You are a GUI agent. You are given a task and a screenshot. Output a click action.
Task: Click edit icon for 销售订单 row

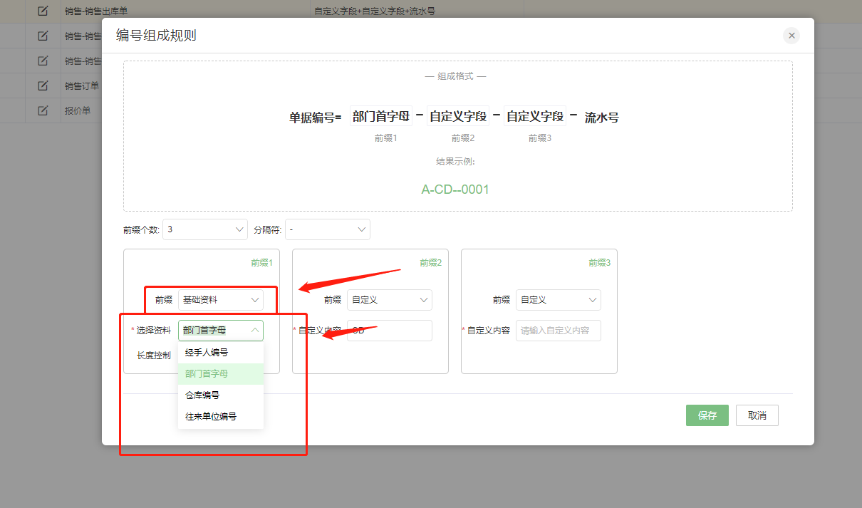(43, 85)
